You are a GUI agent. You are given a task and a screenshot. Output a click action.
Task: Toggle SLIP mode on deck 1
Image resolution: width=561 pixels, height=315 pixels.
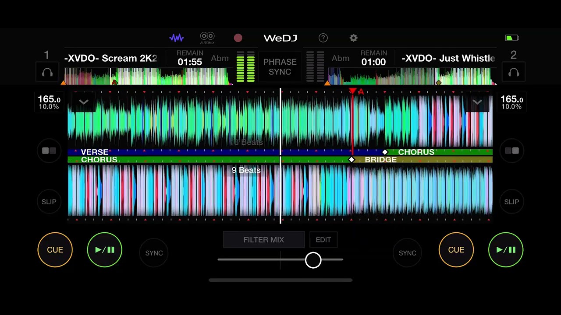tap(49, 202)
